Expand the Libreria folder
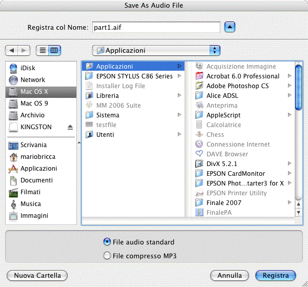Viewport: 308px width, 287px height. 179,96
